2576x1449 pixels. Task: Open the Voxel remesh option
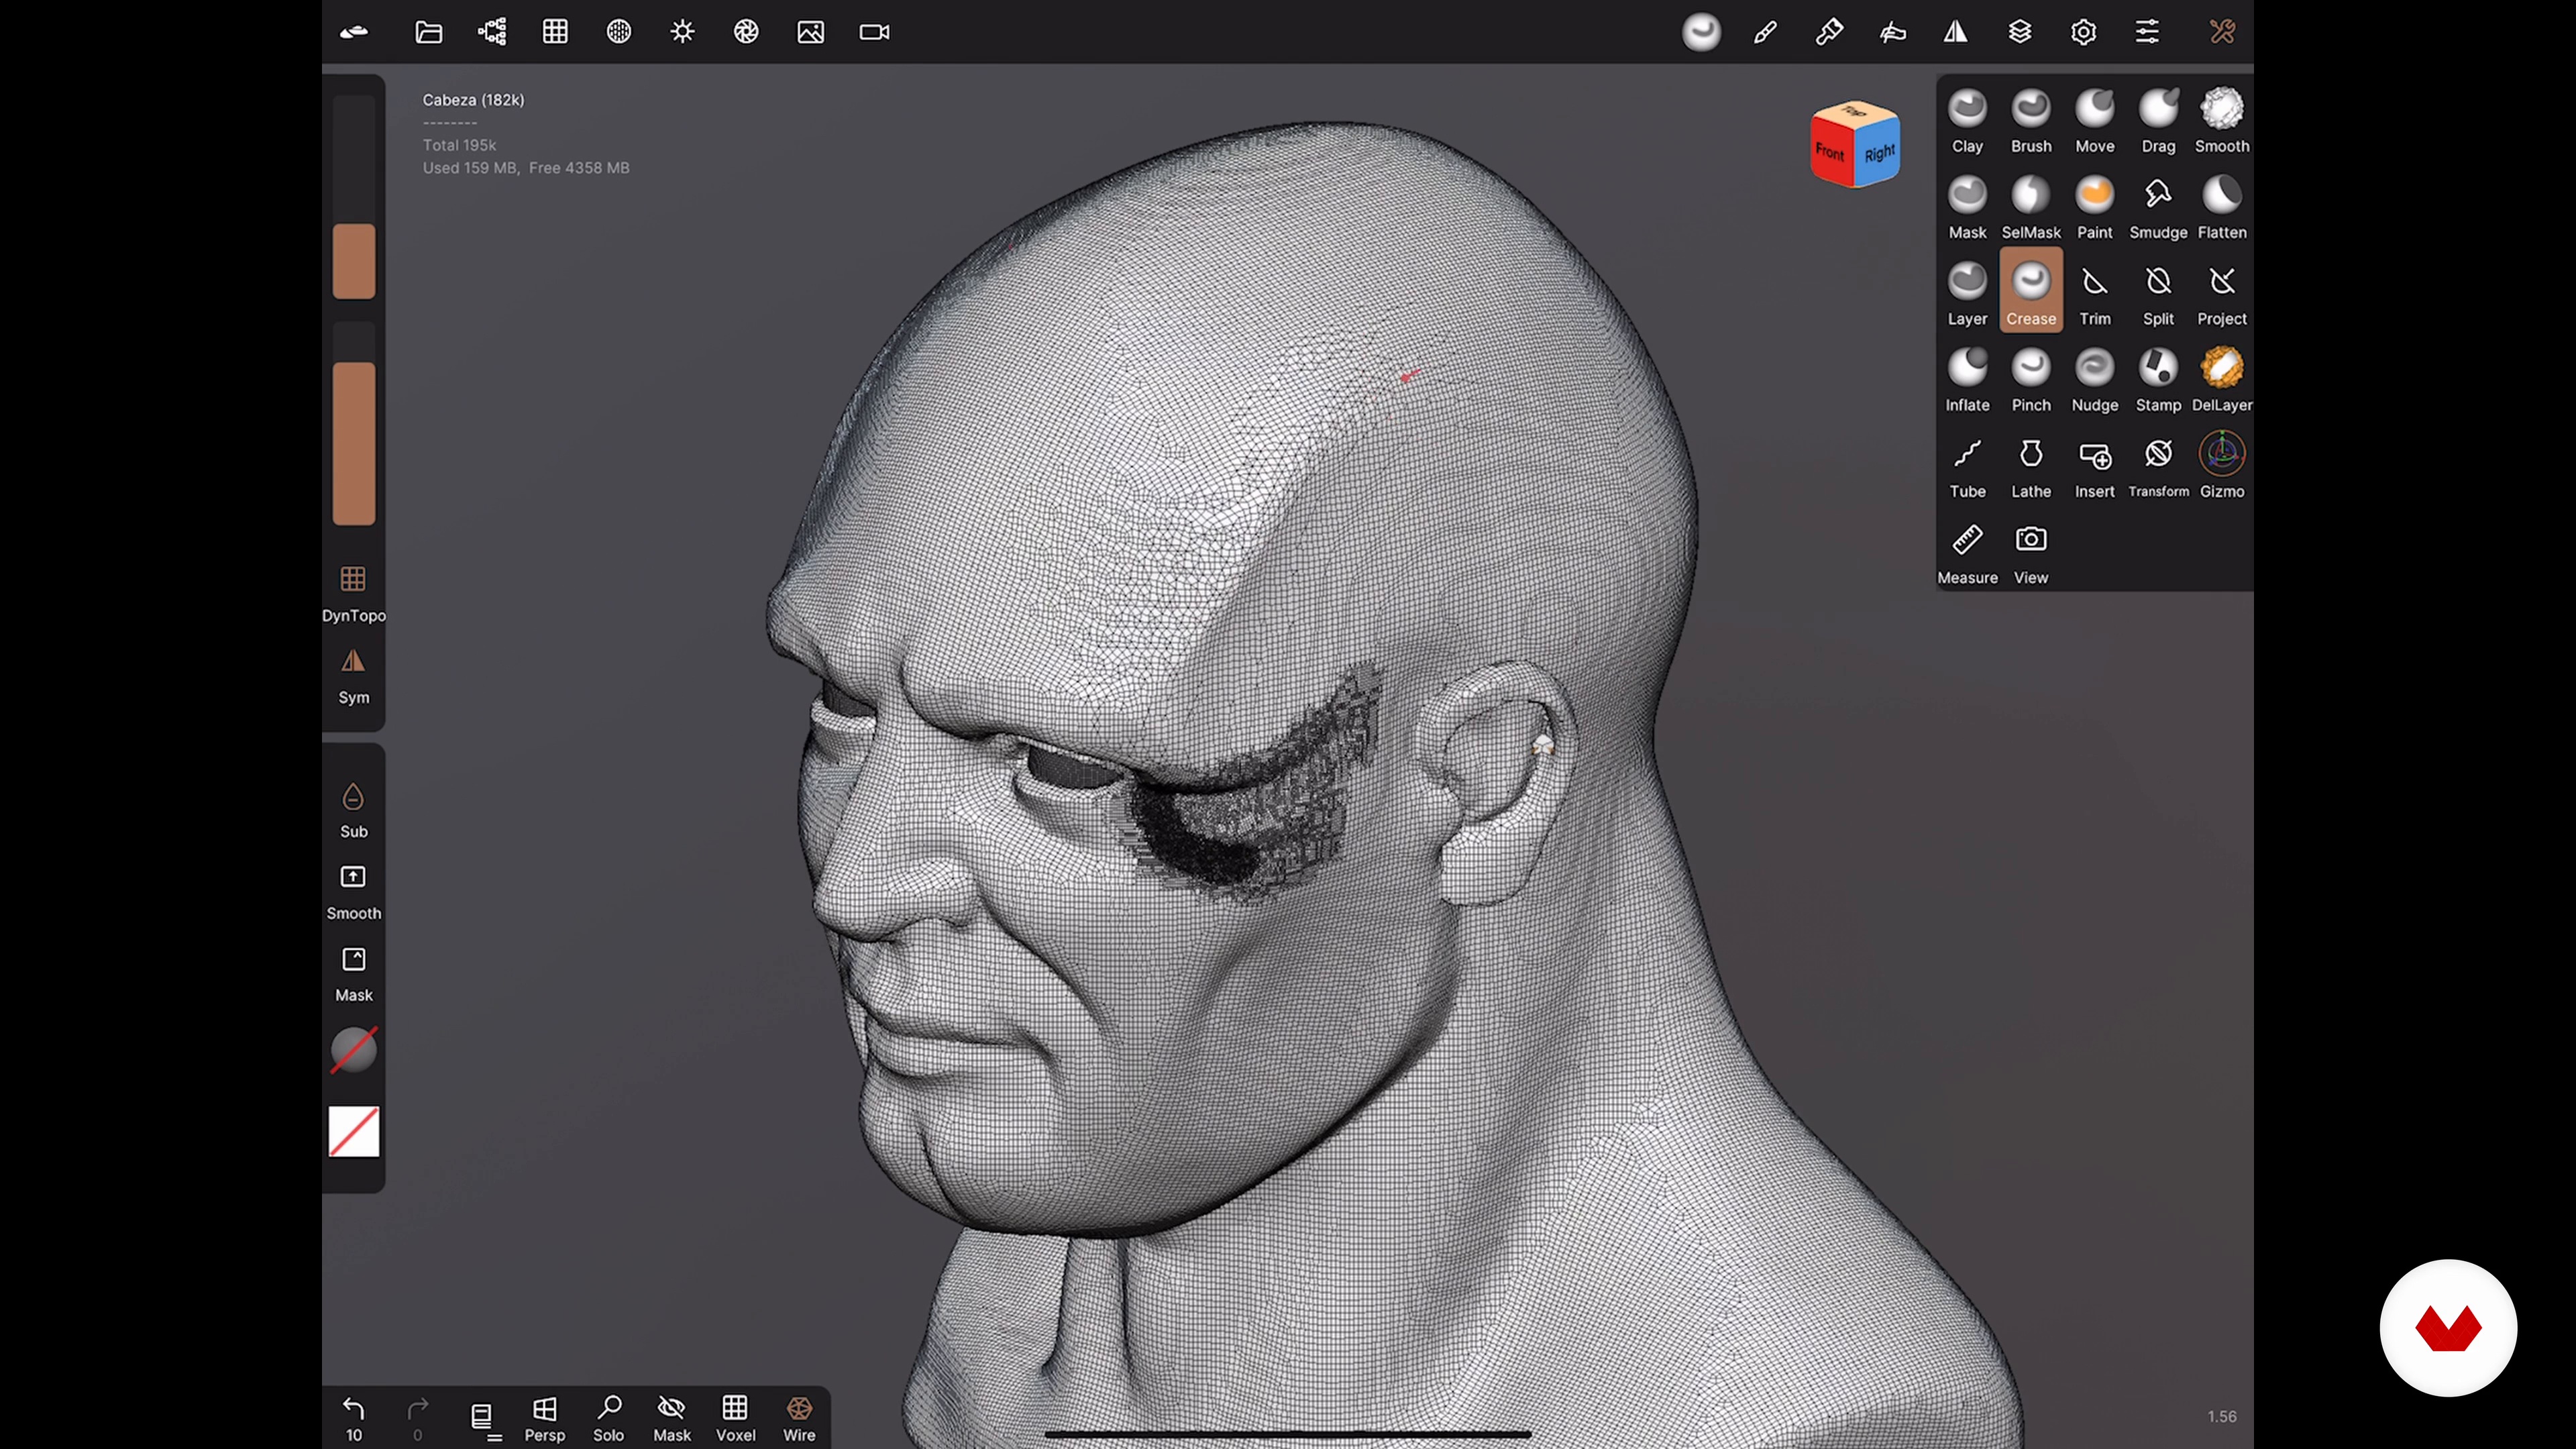(x=736, y=1418)
